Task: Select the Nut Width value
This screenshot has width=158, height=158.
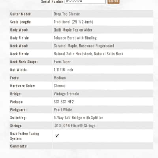Action: point(63,70)
